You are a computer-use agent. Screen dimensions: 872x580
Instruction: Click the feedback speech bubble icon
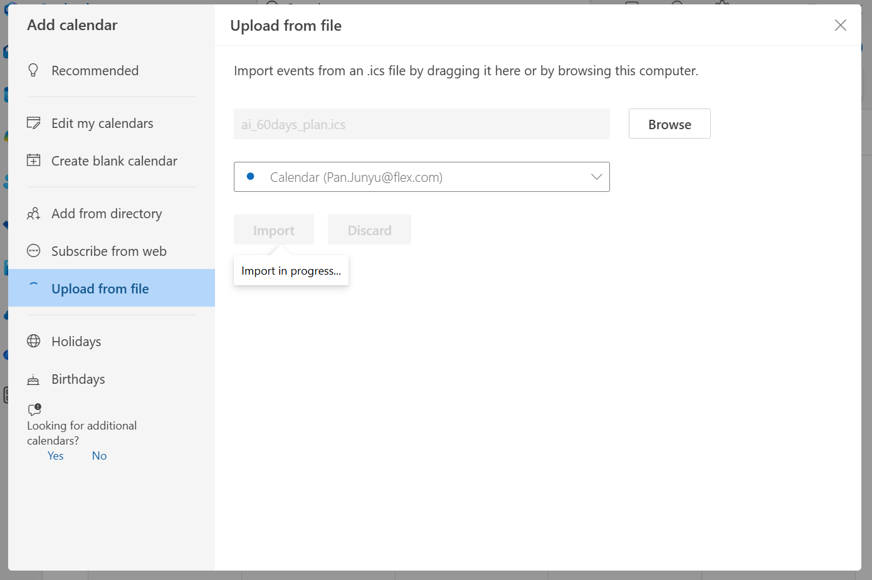click(x=34, y=409)
